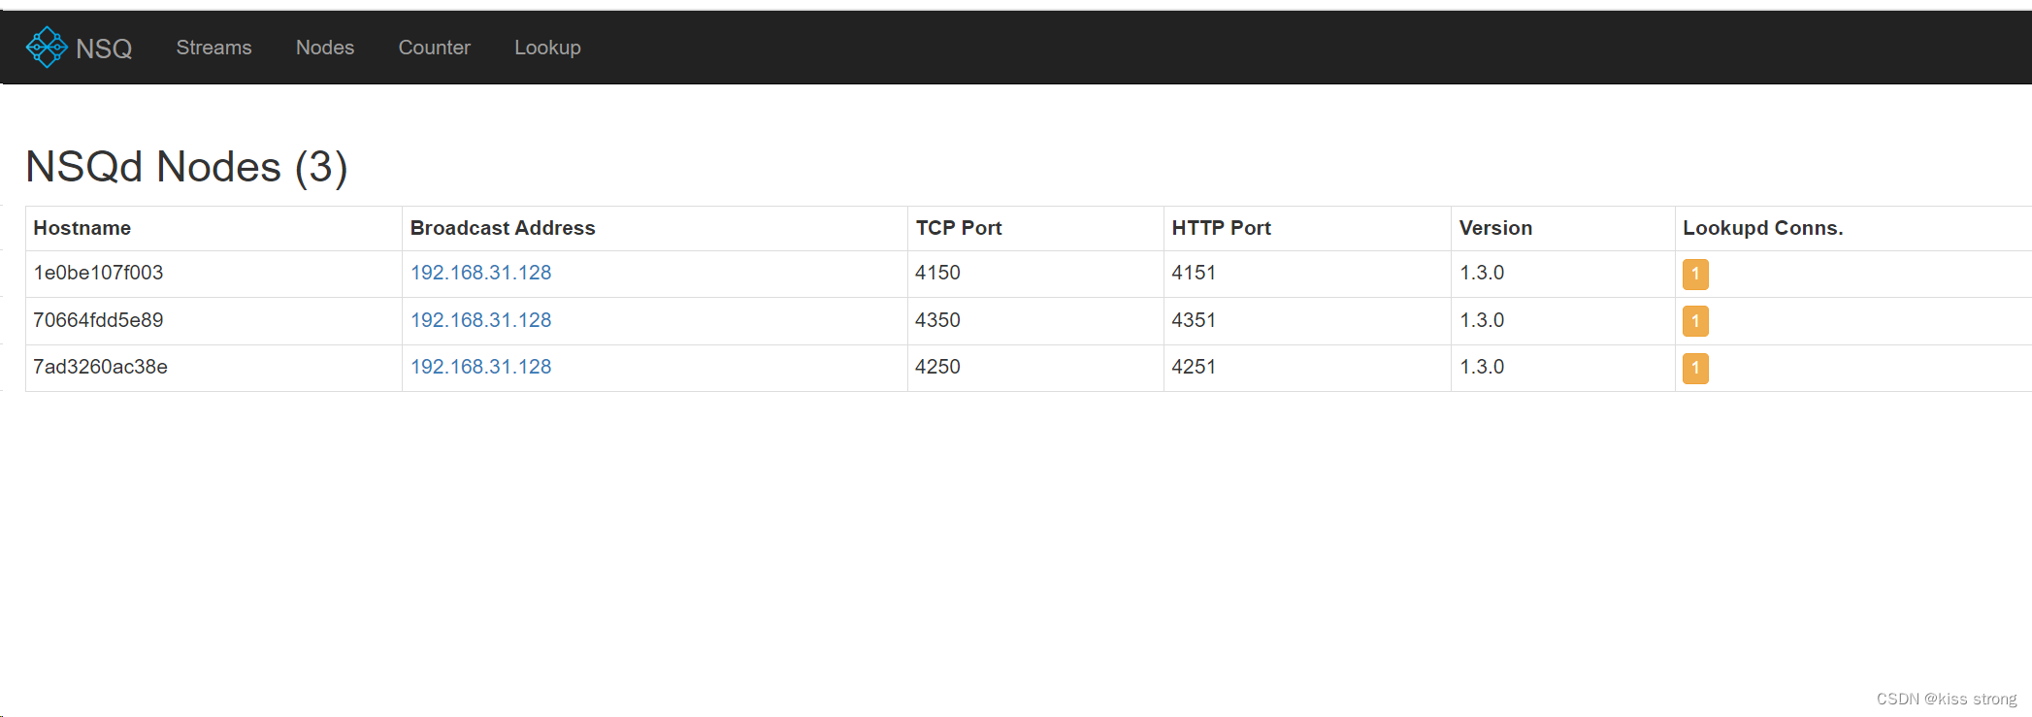
Task: Select the Broadcast Address column header
Action: (x=503, y=228)
